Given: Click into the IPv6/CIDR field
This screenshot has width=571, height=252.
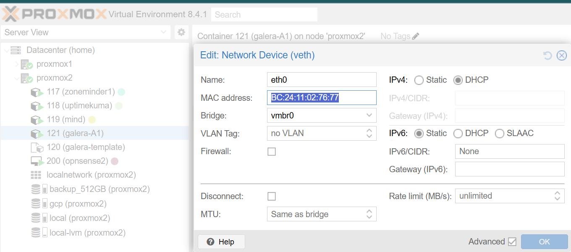Looking at the screenshot, I should (x=509, y=152).
